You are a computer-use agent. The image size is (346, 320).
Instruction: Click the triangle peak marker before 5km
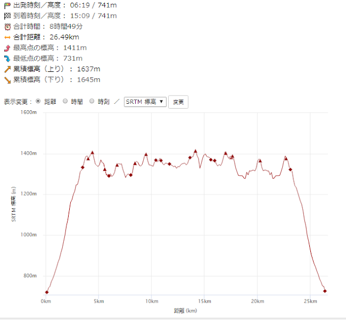(x=92, y=152)
